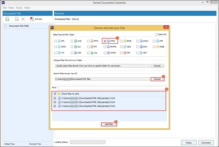
Task: Click the ODS file type icon
Action: 76,53
